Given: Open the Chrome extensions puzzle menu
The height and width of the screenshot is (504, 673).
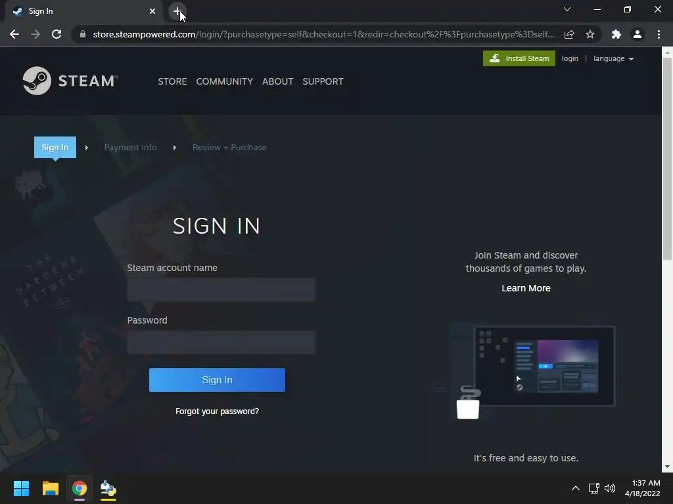Looking at the screenshot, I should [x=616, y=34].
